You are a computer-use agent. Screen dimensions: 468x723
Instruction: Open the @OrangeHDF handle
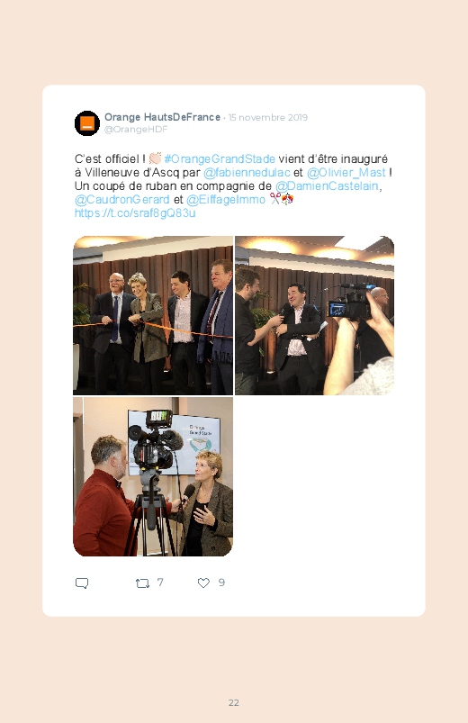tap(136, 130)
